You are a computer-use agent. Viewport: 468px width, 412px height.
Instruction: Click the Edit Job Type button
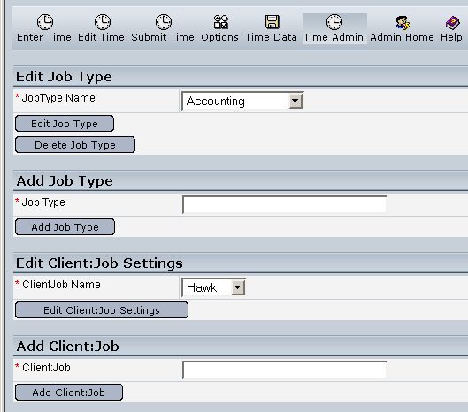pyautogui.click(x=65, y=124)
